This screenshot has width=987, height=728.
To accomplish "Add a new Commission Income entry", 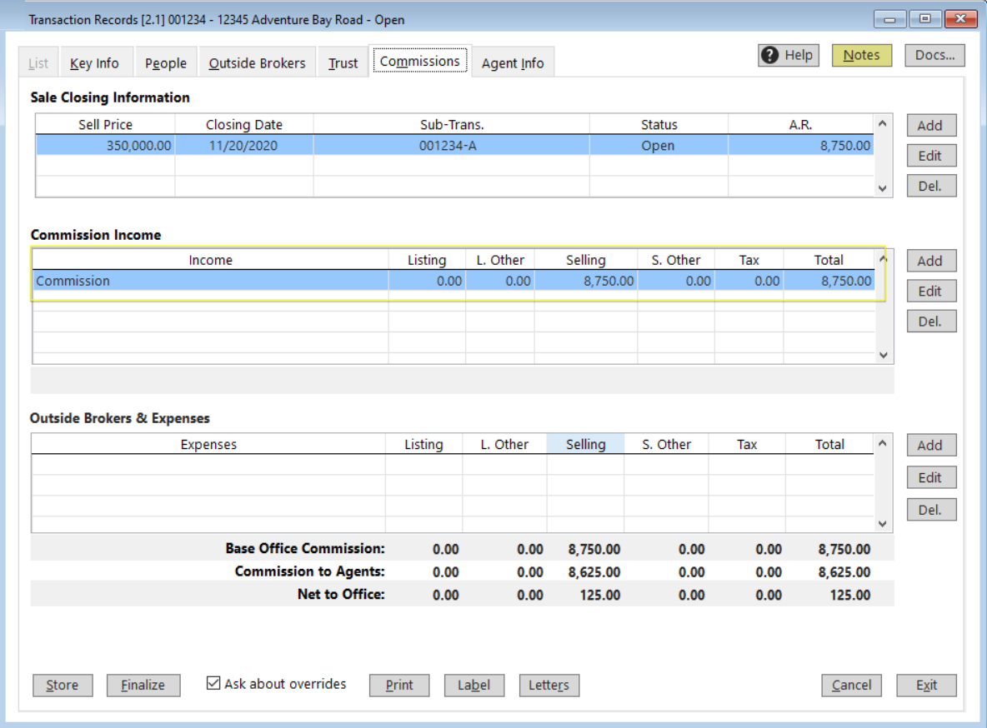I will 930,260.
